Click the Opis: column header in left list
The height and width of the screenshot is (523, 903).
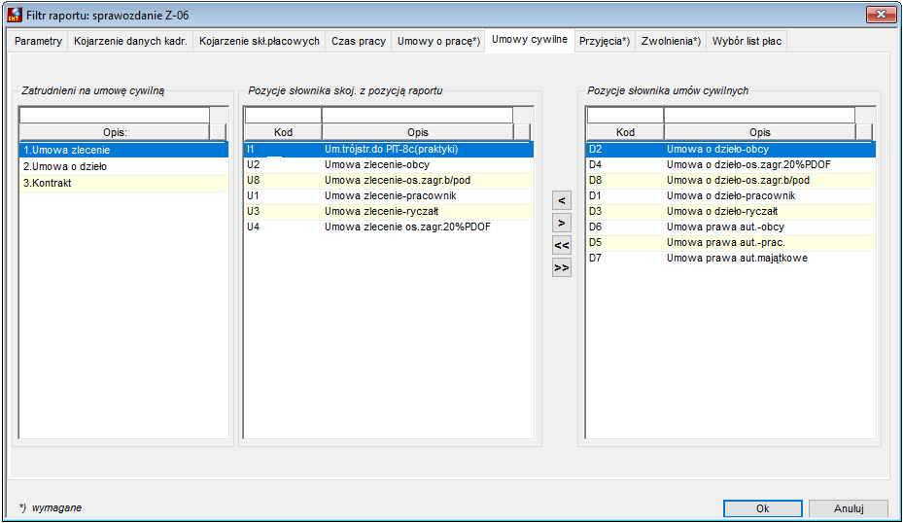tap(115, 132)
